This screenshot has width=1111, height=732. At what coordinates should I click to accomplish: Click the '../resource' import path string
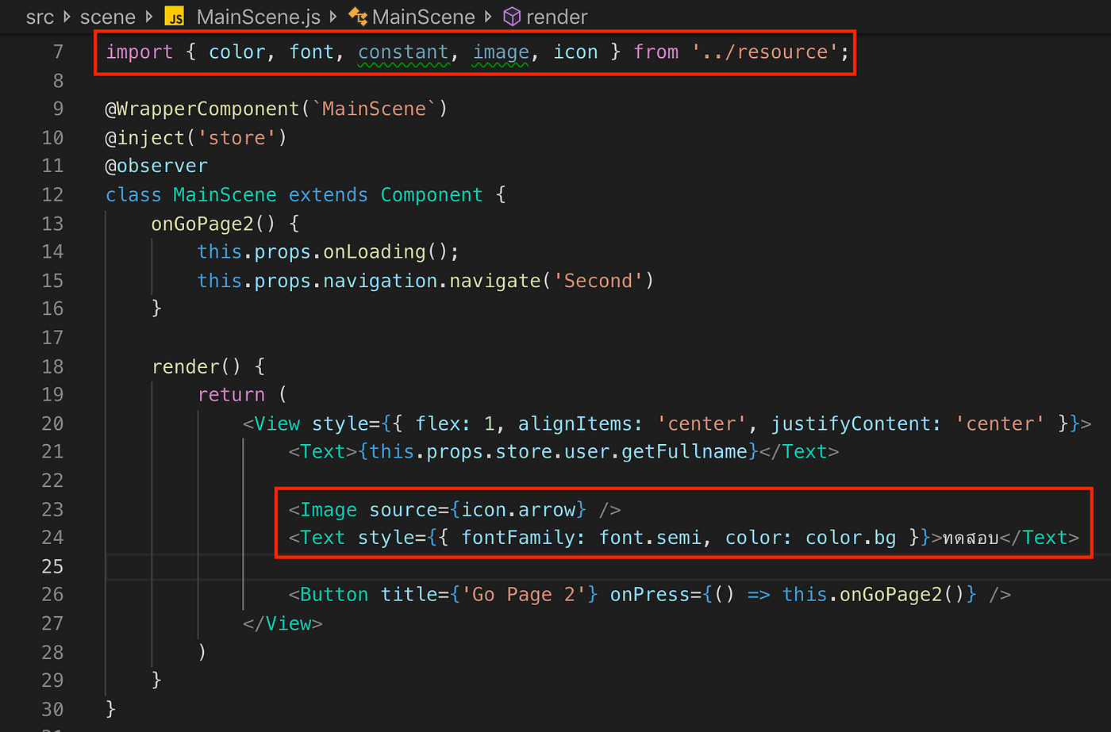pos(764,51)
